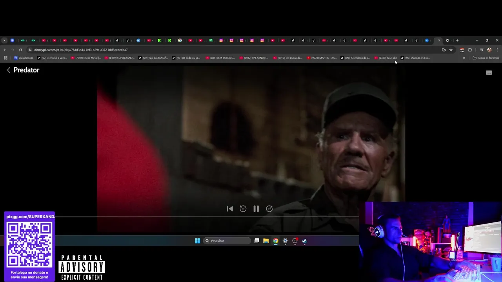Click the Chrome taskbar icon
This screenshot has height=282, width=502.
point(276,241)
